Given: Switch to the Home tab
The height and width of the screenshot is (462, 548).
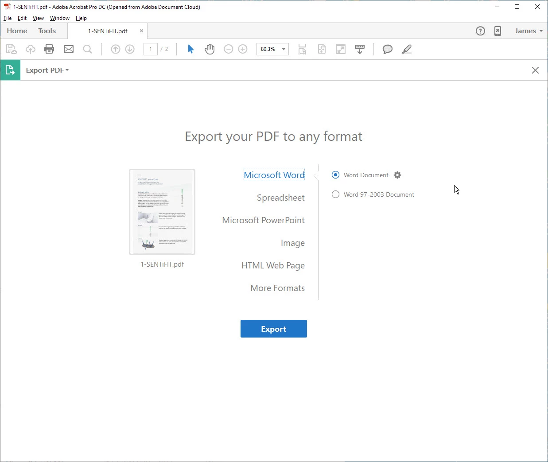Looking at the screenshot, I should pos(17,31).
